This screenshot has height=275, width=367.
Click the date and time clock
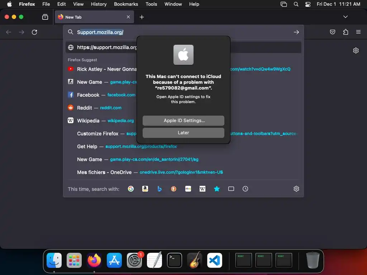[338, 4]
